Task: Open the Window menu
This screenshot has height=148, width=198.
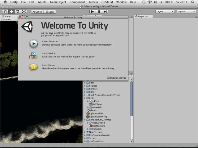Action: [x=121, y=2]
